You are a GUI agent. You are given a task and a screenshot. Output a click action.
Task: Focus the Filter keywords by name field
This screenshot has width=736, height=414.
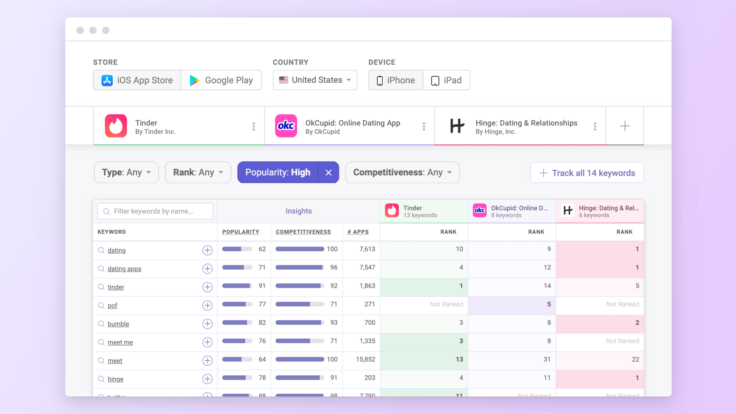[x=155, y=211]
